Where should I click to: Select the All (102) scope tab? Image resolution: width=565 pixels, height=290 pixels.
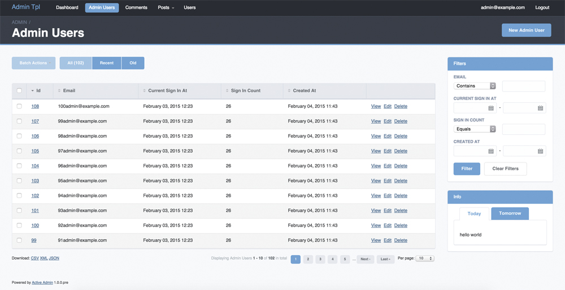[x=76, y=63]
